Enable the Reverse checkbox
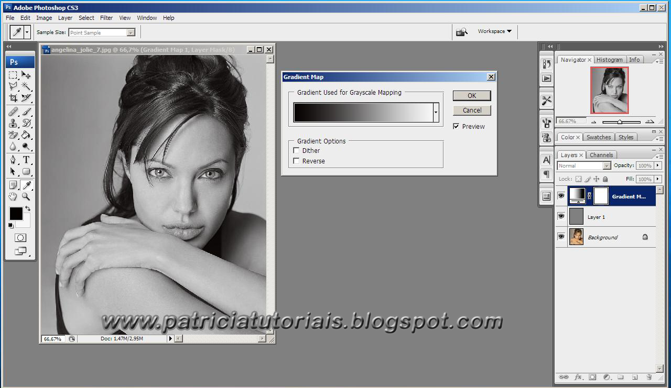The height and width of the screenshot is (388, 671). click(x=296, y=161)
